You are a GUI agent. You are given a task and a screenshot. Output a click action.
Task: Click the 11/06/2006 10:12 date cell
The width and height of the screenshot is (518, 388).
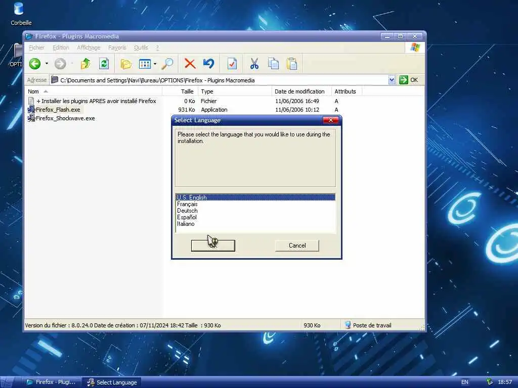297,110
